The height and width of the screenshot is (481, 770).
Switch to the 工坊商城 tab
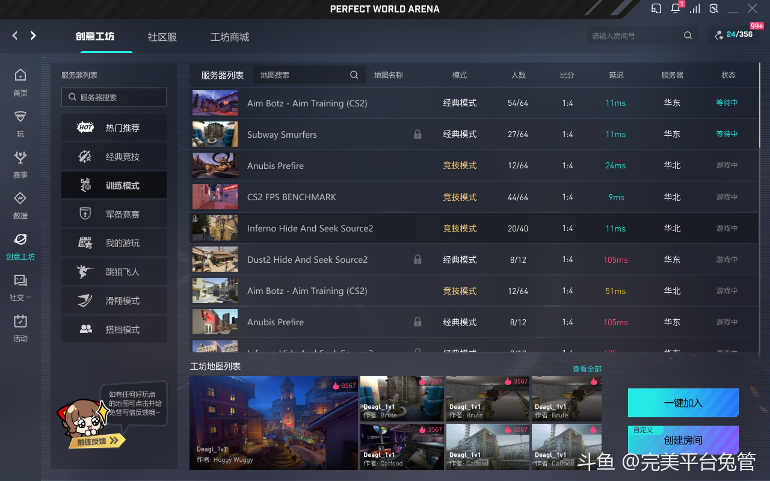click(x=230, y=37)
